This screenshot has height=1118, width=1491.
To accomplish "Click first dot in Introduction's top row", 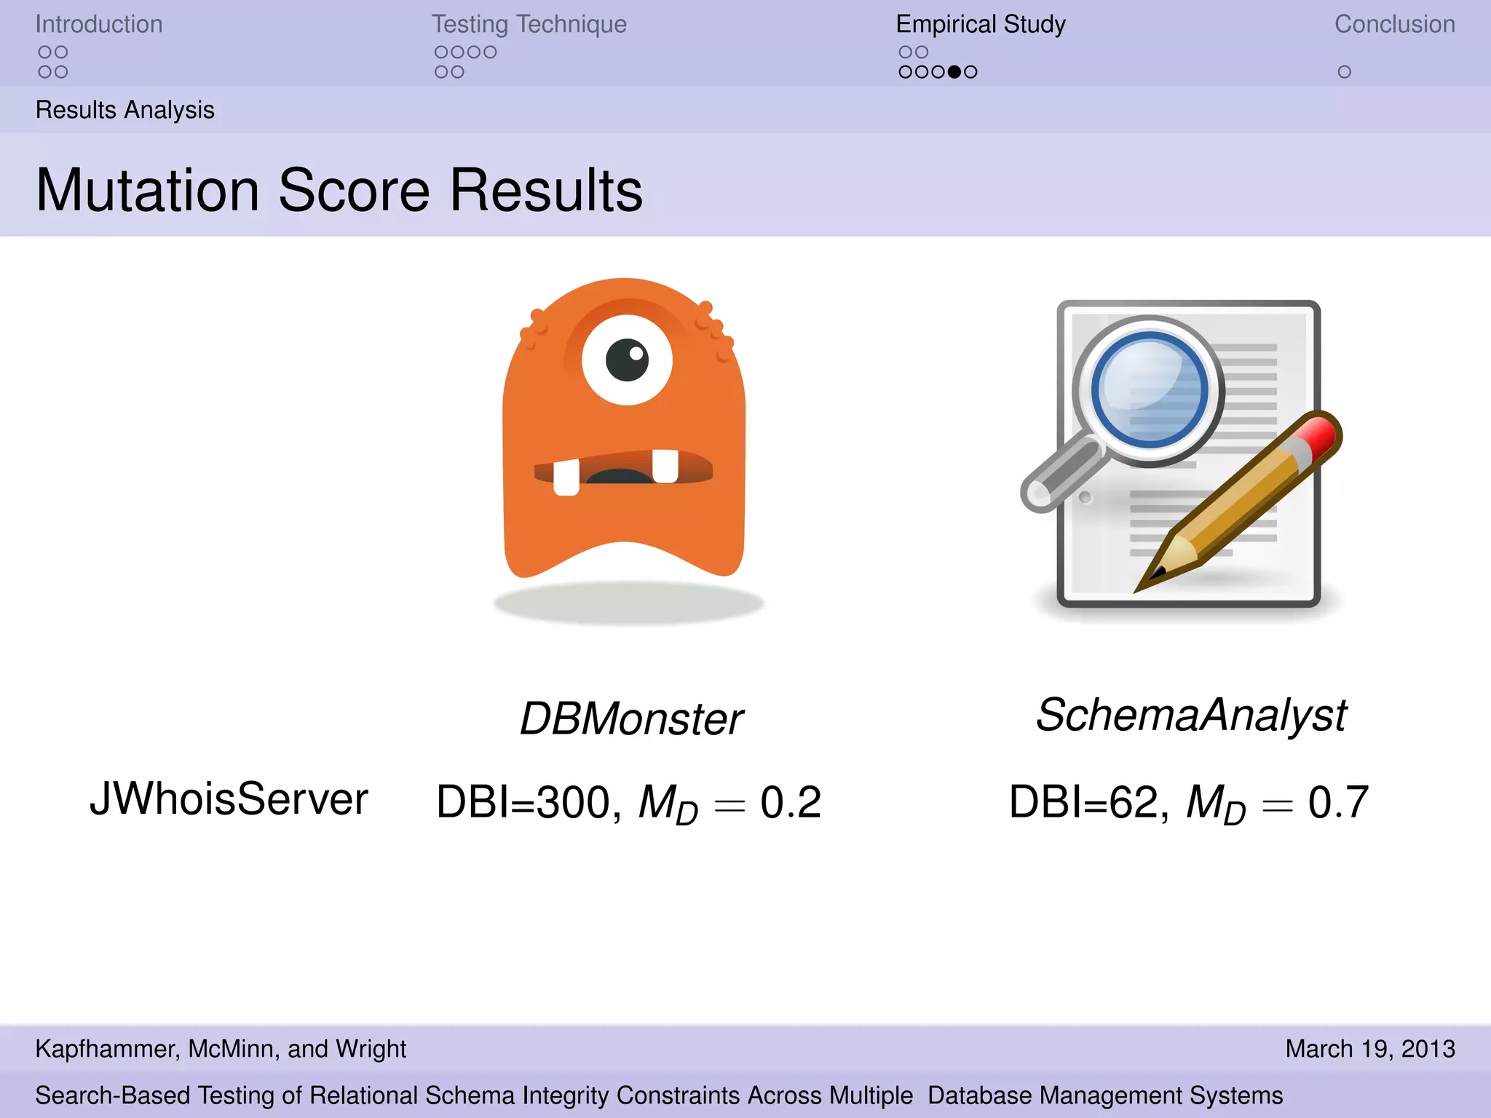I will click(x=45, y=52).
